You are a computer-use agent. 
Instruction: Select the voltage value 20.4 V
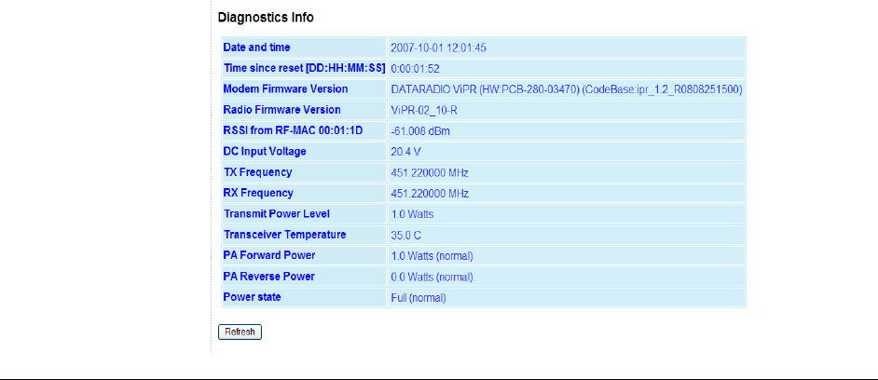pos(405,152)
